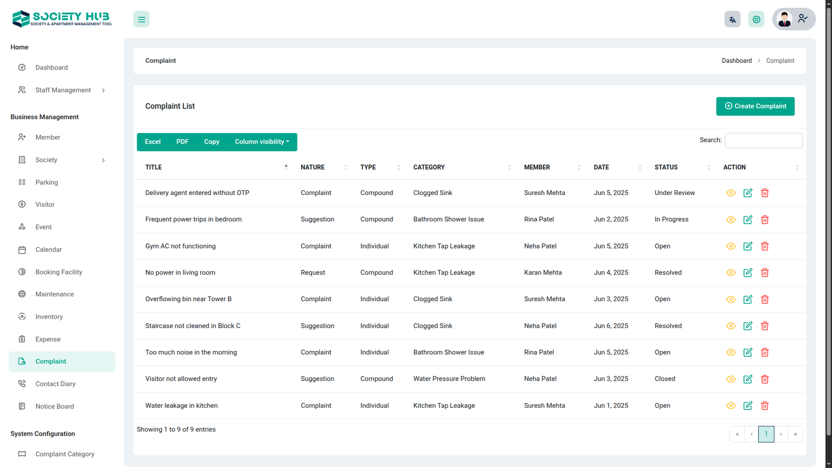The image size is (832, 468).
Task: Open the language translation icon
Action: coord(732,19)
